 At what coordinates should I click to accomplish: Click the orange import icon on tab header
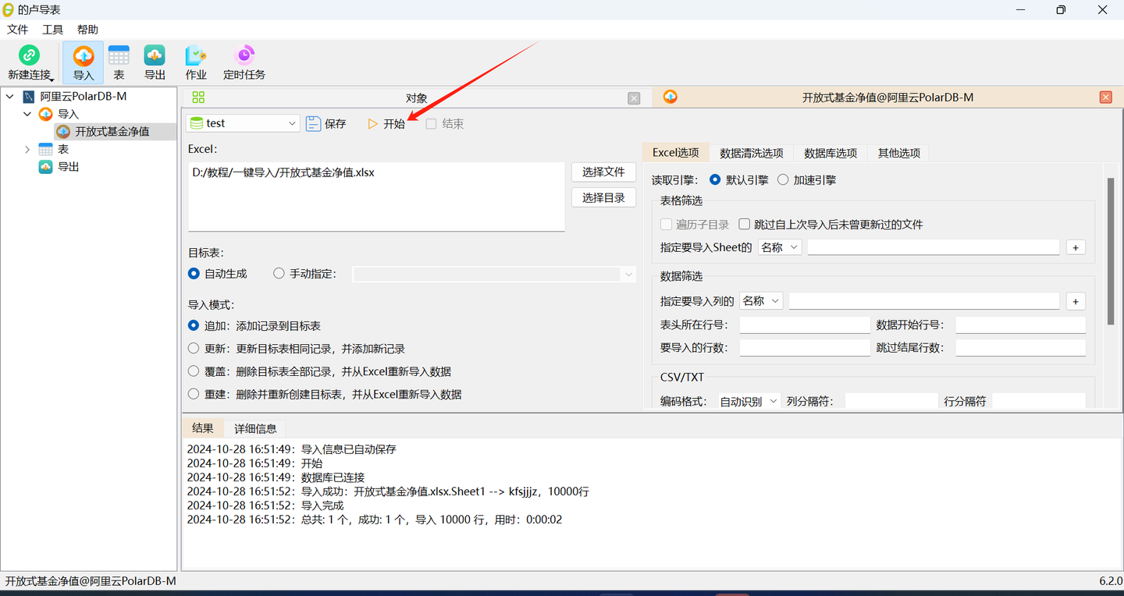pos(670,97)
